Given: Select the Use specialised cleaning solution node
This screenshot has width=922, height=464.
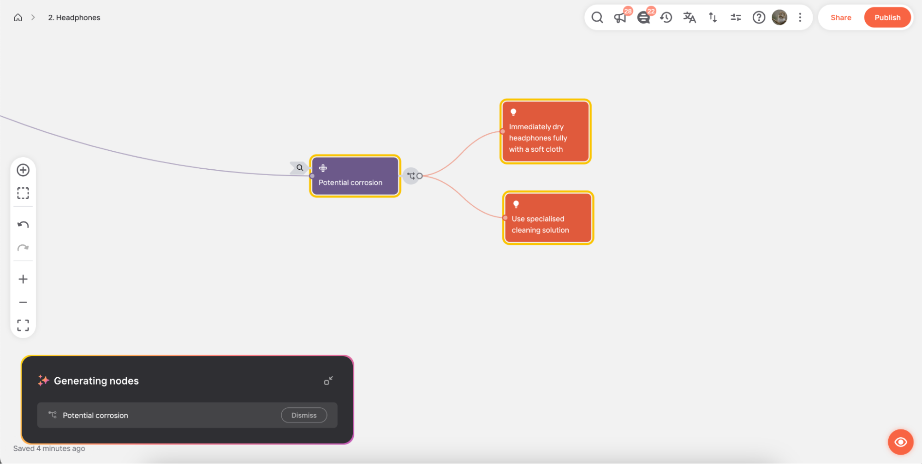Looking at the screenshot, I should [548, 218].
